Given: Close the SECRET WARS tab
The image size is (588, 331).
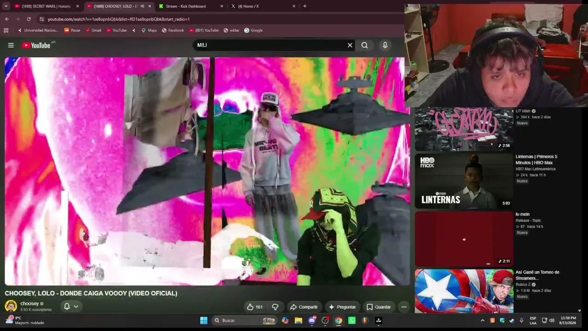Looking at the screenshot, I should pyautogui.click(x=77, y=6).
